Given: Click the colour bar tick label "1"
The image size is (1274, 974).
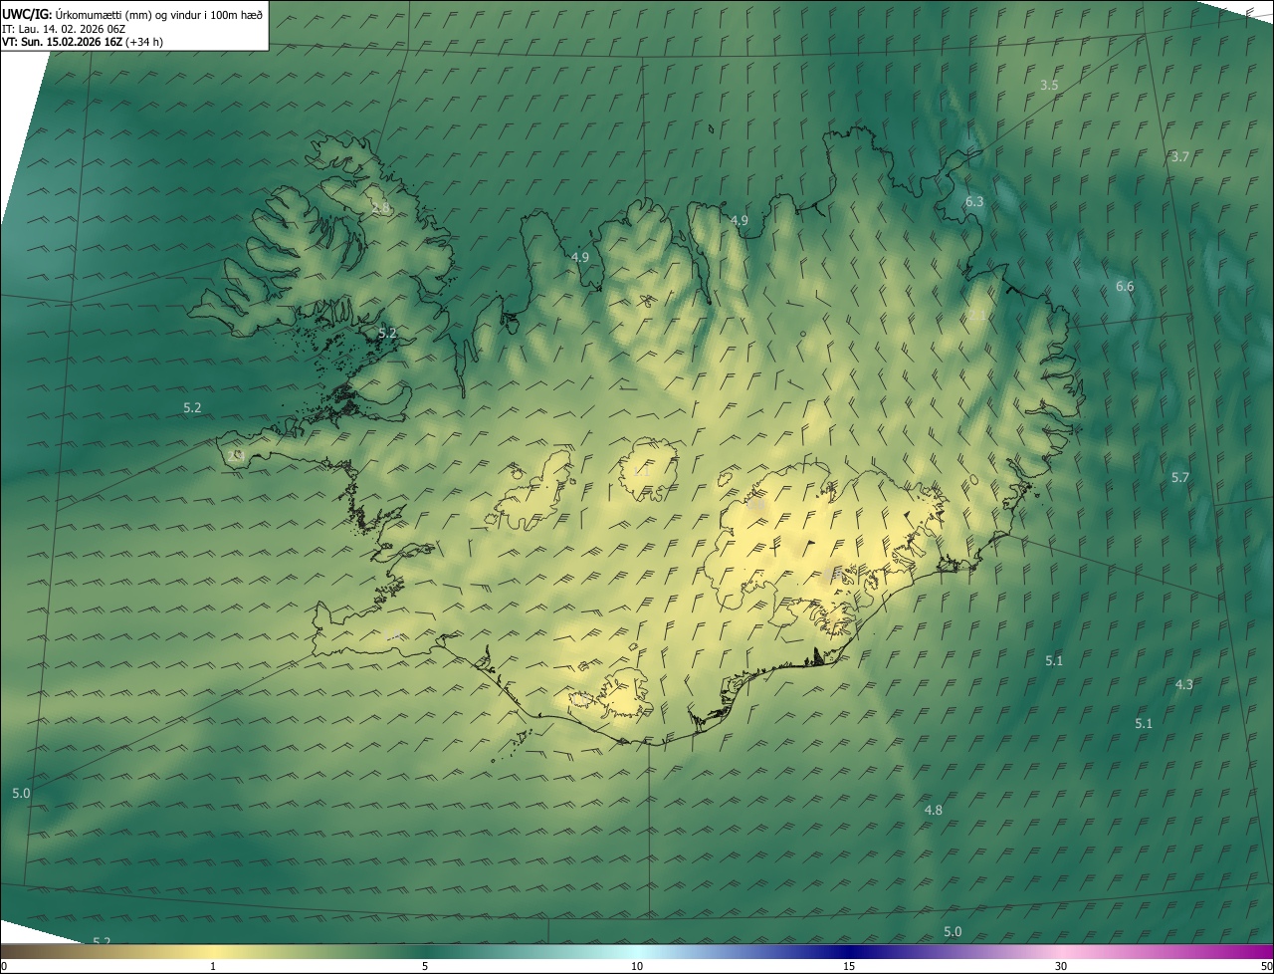Looking at the screenshot, I should (x=213, y=967).
